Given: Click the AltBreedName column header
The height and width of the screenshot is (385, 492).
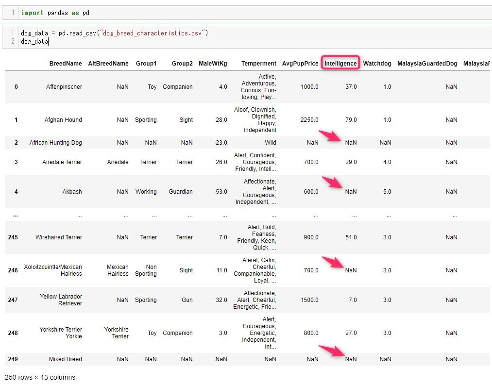Looking at the screenshot, I should coord(108,64).
